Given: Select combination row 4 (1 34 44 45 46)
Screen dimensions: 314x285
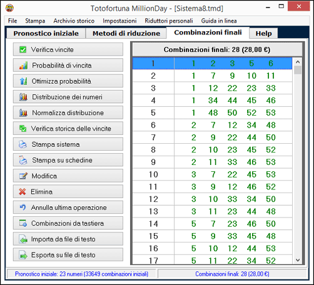Looking at the screenshot, I should 212,101.
